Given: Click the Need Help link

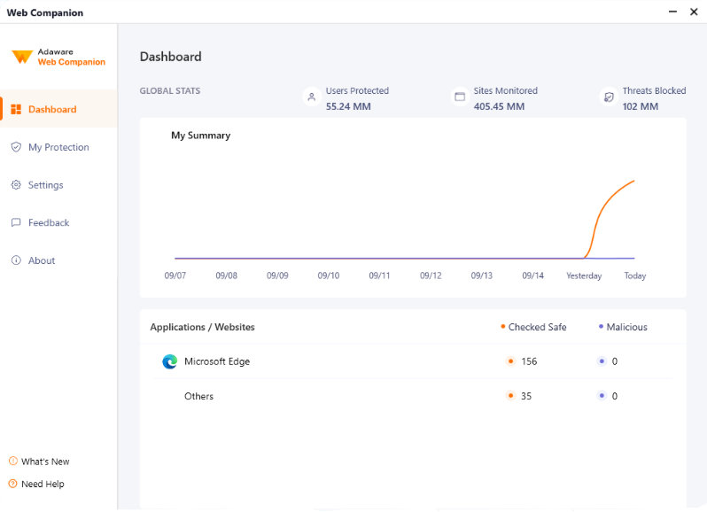Looking at the screenshot, I should 43,484.
